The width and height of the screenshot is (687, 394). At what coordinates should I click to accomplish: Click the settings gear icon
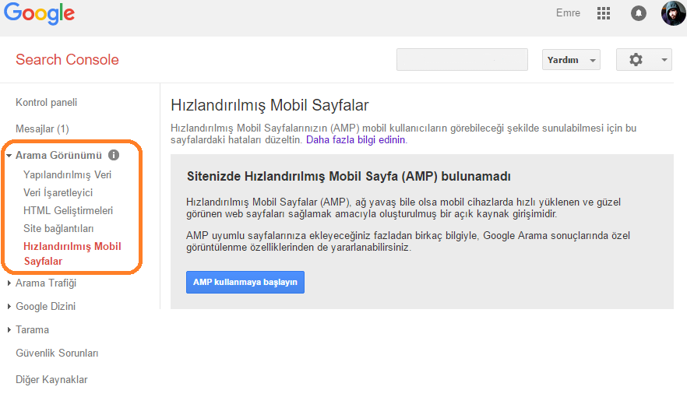pyautogui.click(x=636, y=59)
